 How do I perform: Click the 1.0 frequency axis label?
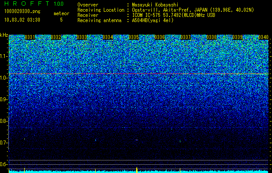click(3, 78)
